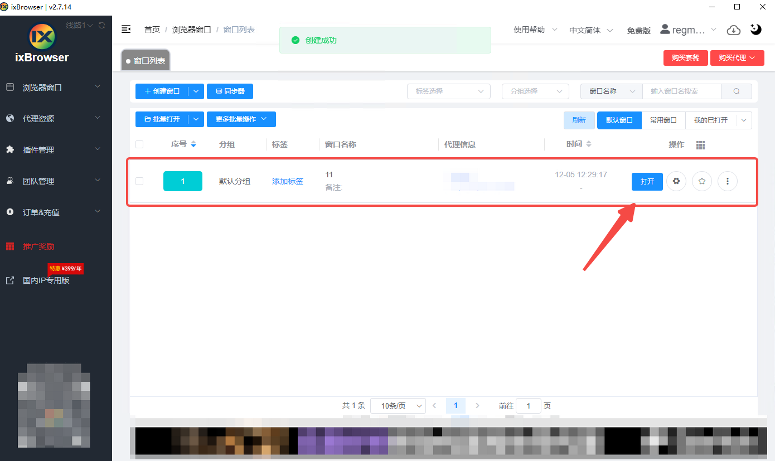Open the 10条/页 page size dropdown
This screenshot has width=775, height=461.
(x=398, y=406)
